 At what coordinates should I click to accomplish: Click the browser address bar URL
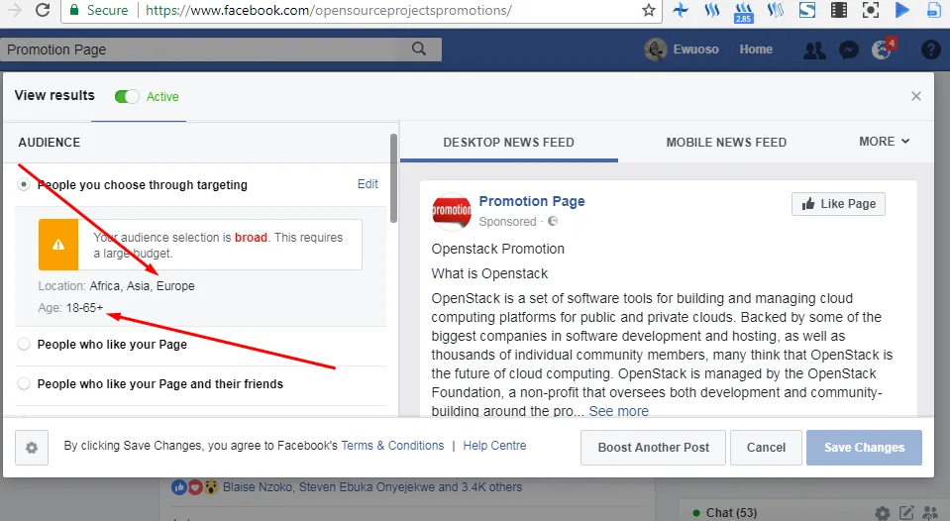(329, 10)
